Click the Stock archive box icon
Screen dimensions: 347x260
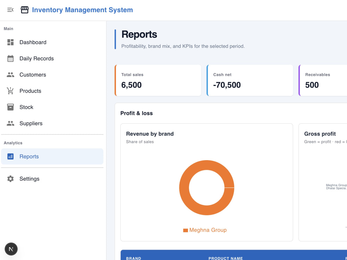pyautogui.click(x=10, y=107)
